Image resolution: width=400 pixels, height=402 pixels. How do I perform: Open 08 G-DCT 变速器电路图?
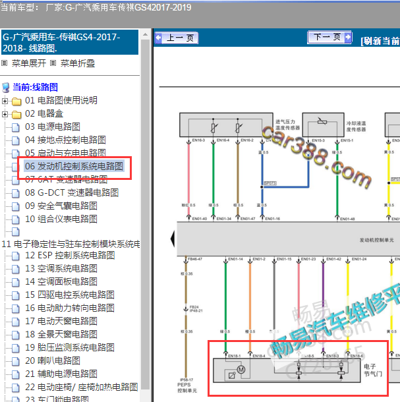point(72,192)
